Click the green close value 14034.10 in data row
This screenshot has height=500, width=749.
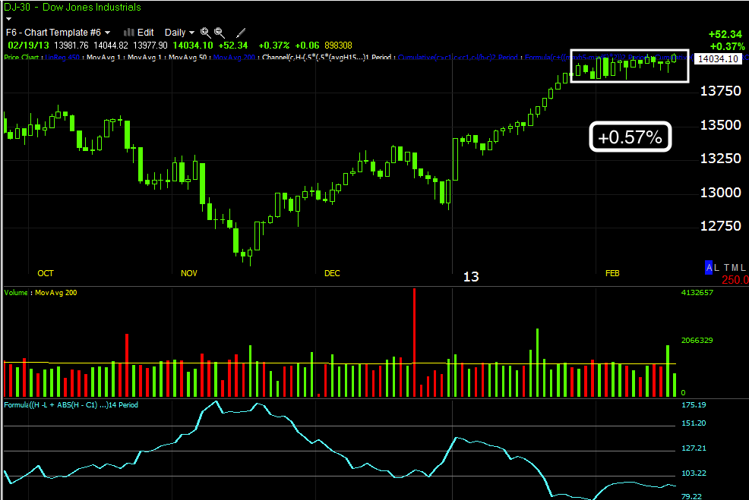pyautogui.click(x=192, y=46)
